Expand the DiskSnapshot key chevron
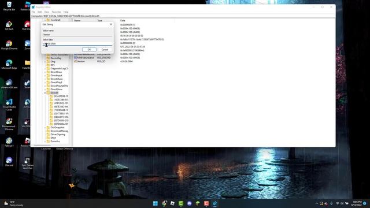 click(45, 127)
